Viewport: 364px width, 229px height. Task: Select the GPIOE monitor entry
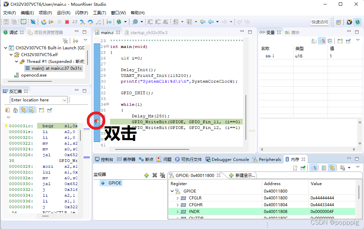[x=111, y=183]
